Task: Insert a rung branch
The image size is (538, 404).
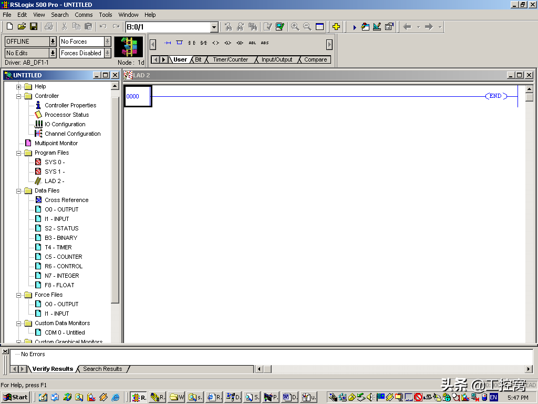Action: (179, 43)
